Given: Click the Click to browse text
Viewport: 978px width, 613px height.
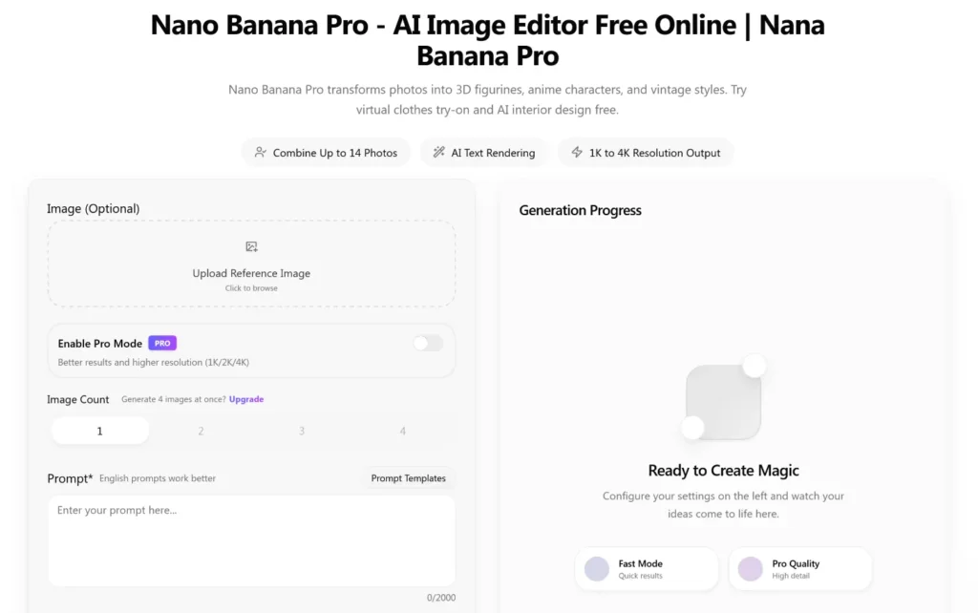Looking at the screenshot, I should click(251, 287).
